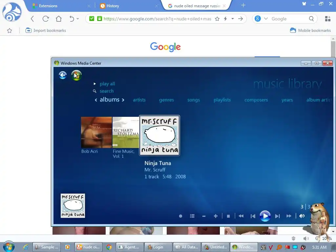Open now playing Ninja Tuna thumbnail
Viewport: 336px width, 252px height.
73,206
